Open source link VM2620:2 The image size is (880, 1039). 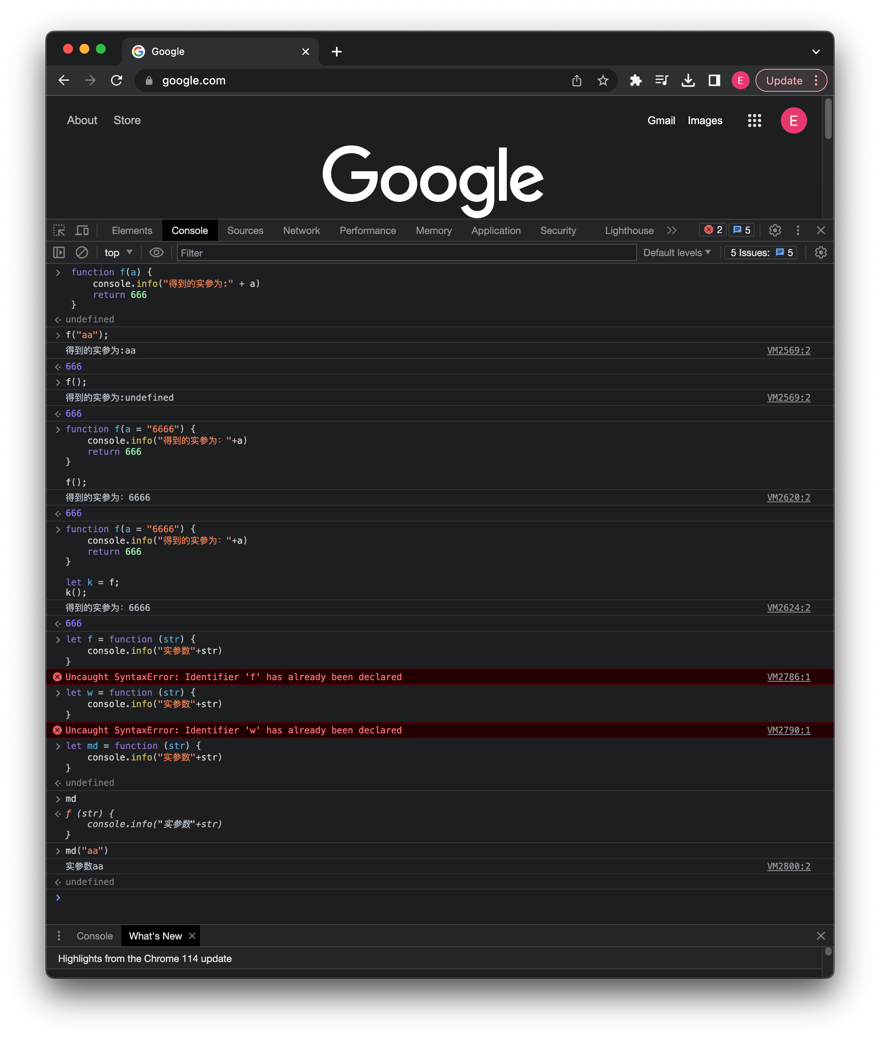pyautogui.click(x=788, y=497)
